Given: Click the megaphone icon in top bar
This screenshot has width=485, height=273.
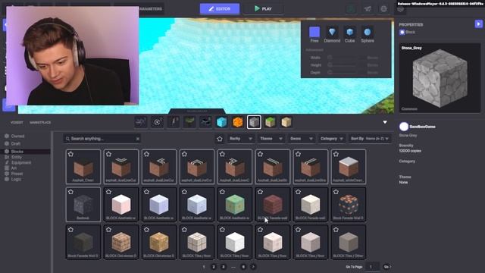Looking at the screenshot, I should click(x=368, y=8).
